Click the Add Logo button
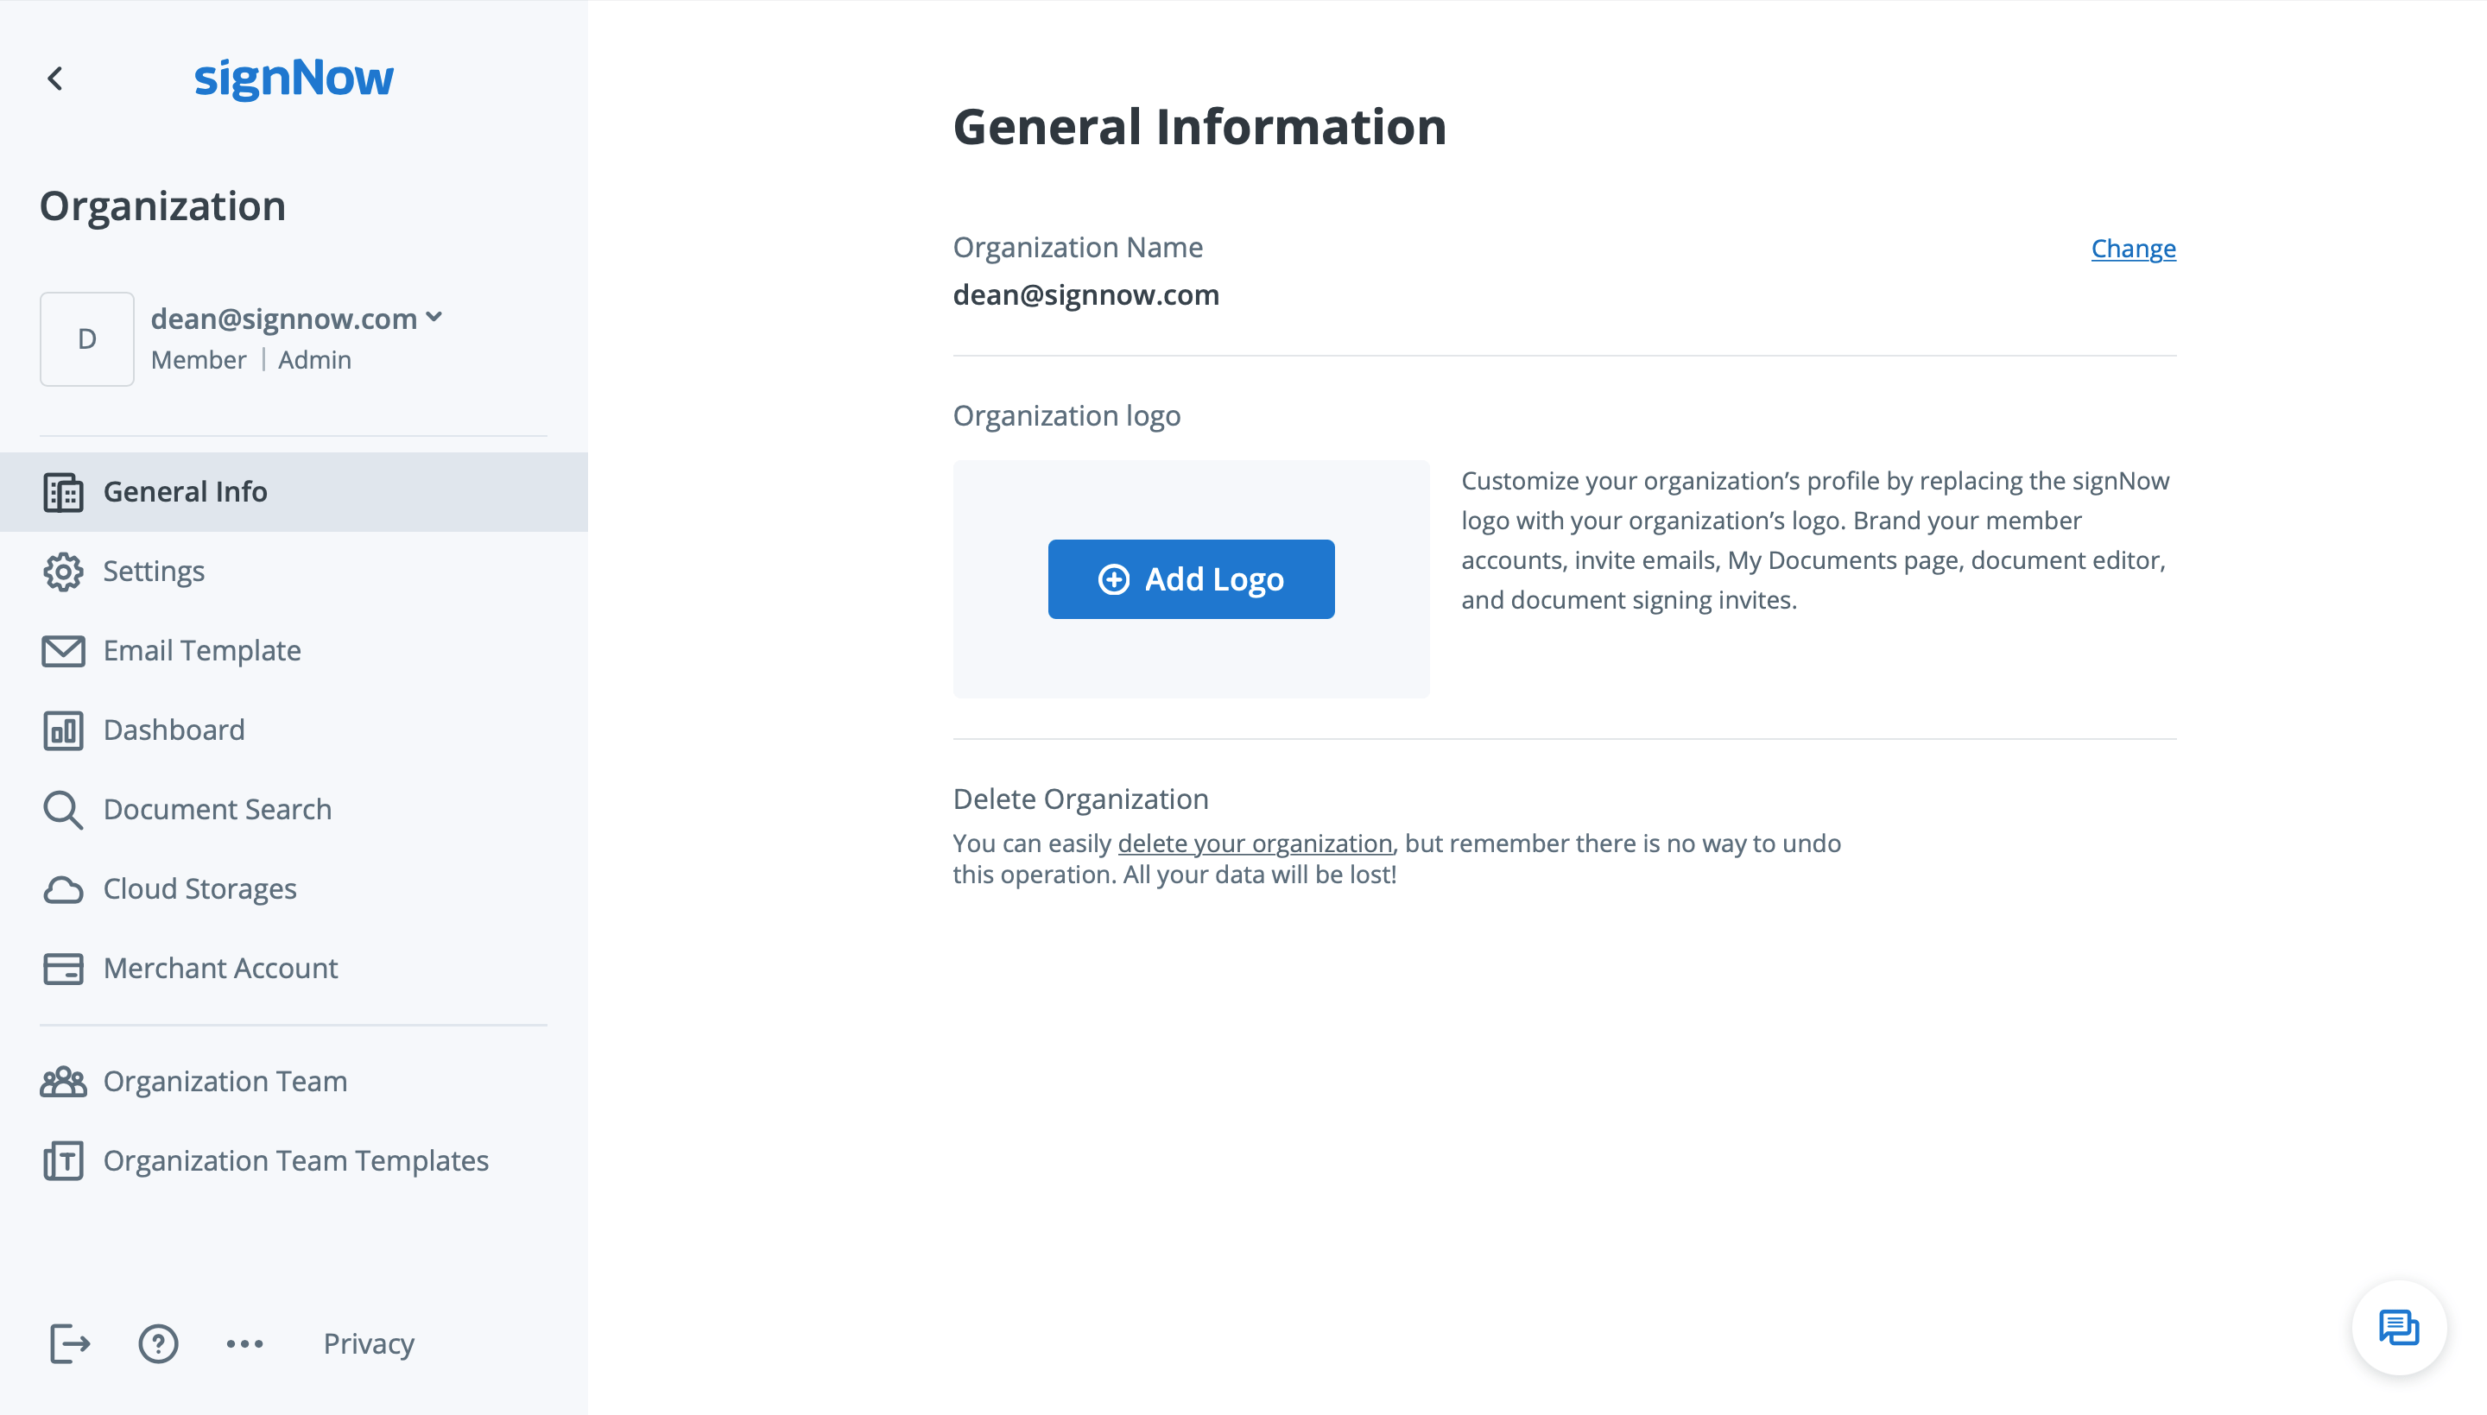This screenshot has width=2487, height=1415. point(1190,579)
